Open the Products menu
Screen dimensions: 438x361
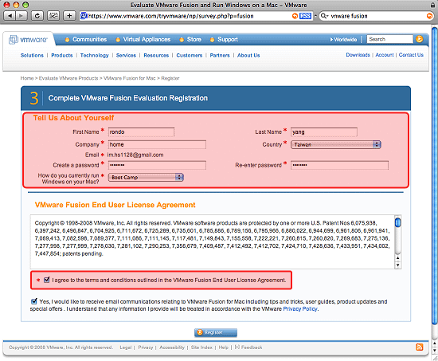point(62,55)
